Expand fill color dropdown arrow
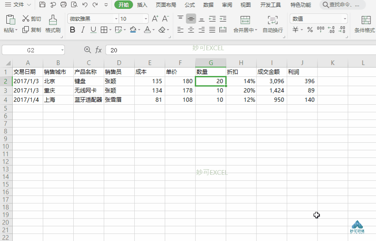Viewport: 376px width, 241px height. point(139,30)
